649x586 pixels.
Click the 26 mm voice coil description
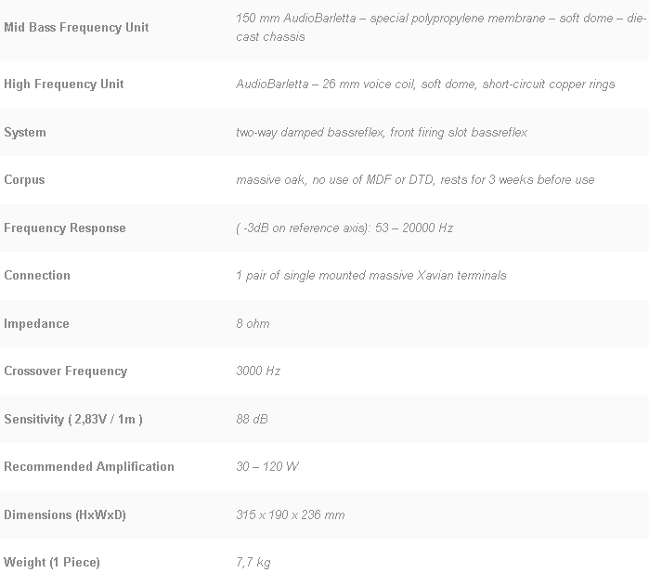tap(425, 85)
